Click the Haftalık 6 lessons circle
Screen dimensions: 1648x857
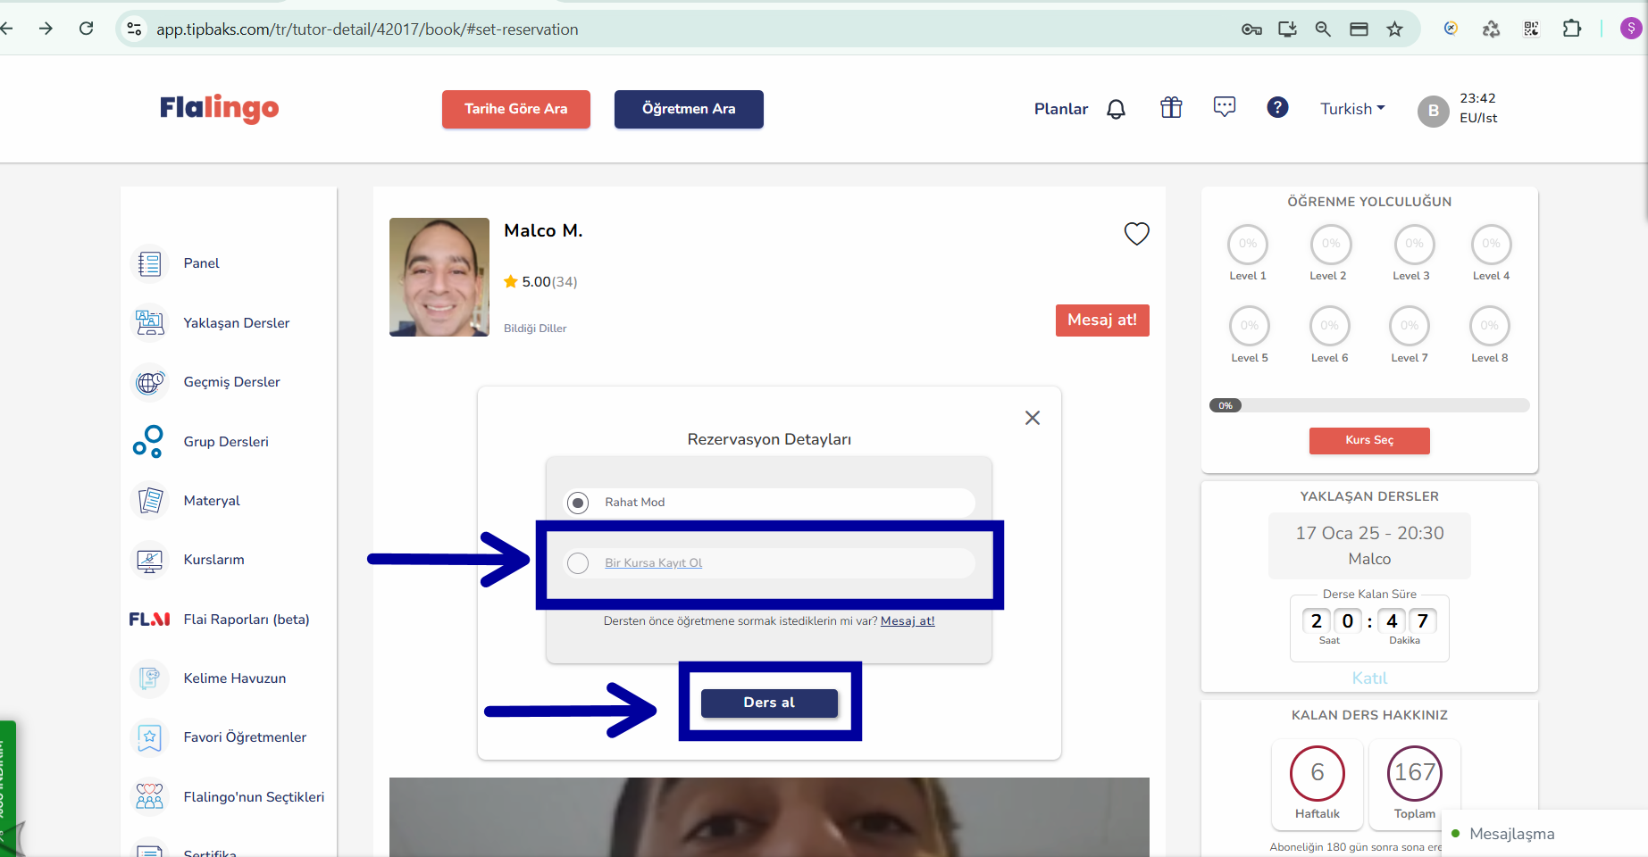pyautogui.click(x=1318, y=773)
